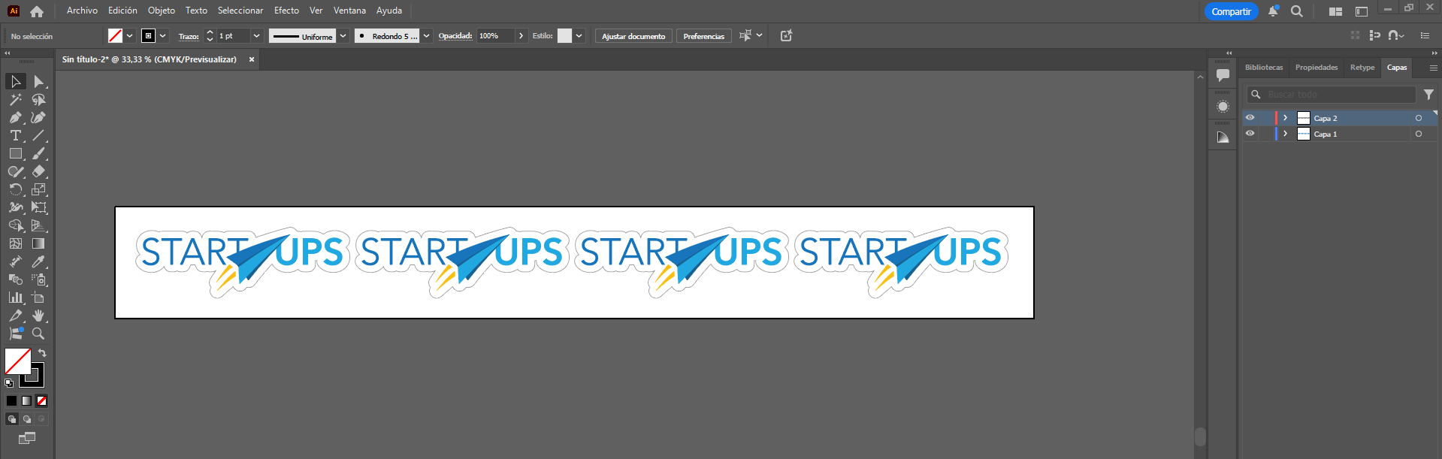Select the Scale tool
1442x459 pixels.
38,189
